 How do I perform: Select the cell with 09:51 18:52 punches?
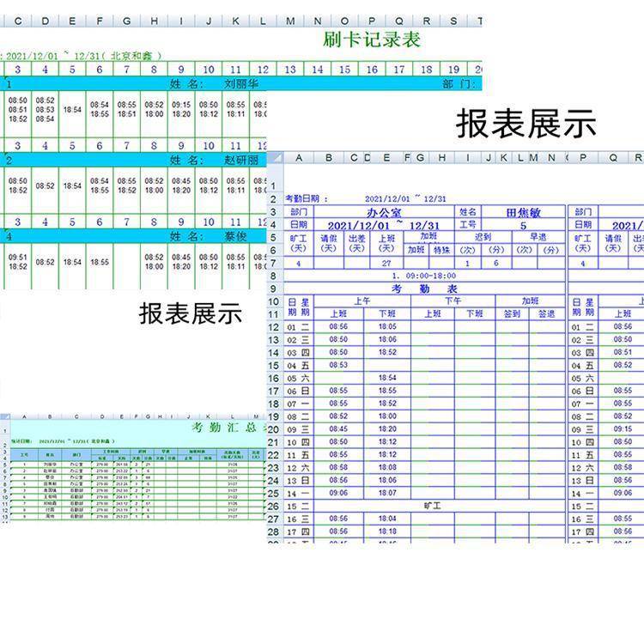(x=18, y=266)
